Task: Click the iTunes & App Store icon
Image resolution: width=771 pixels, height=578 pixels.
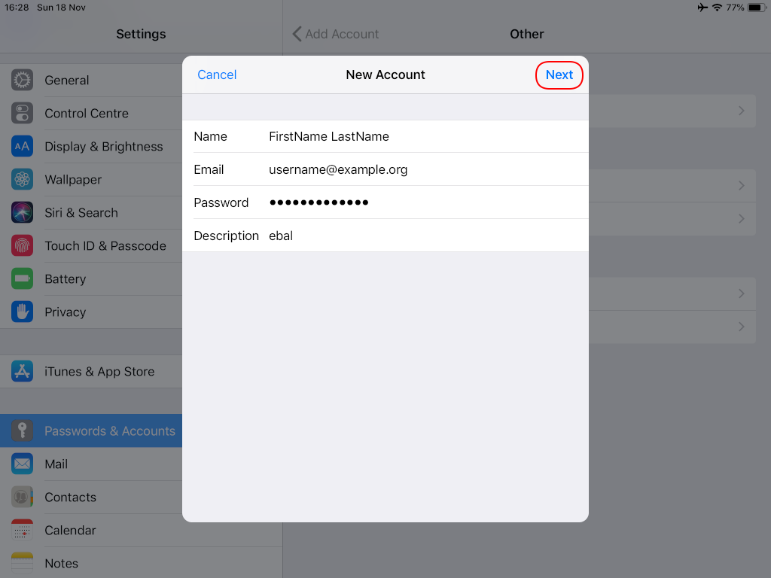Action: (x=22, y=371)
